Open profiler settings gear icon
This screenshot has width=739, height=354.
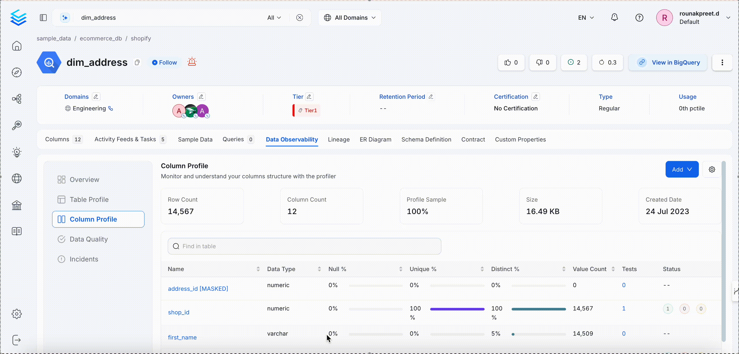pyautogui.click(x=712, y=169)
